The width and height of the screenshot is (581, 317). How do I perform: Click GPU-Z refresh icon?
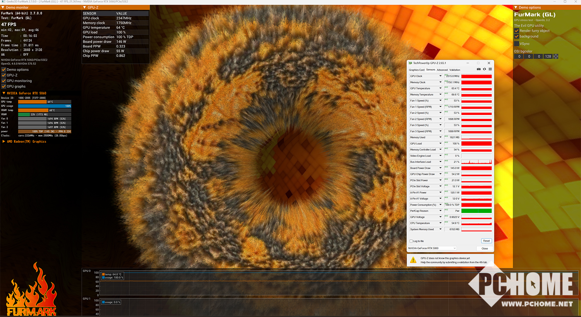pos(484,69)
